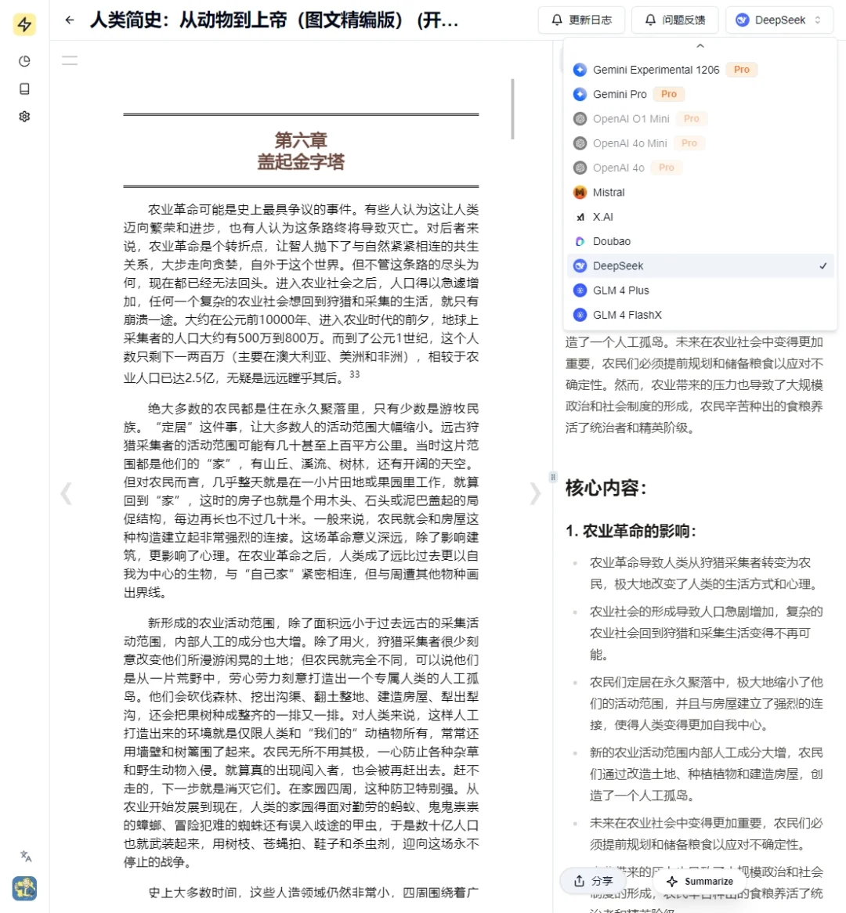846x913 pixels.
Task: Choose the checked DeepSeek option
Action: [700, 266]
